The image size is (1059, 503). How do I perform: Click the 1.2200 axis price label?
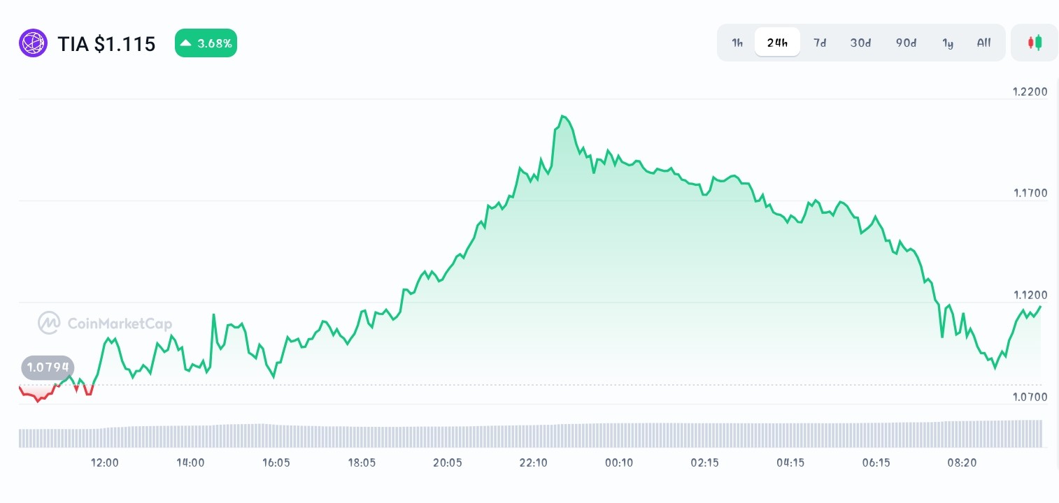pos(1030,92)
